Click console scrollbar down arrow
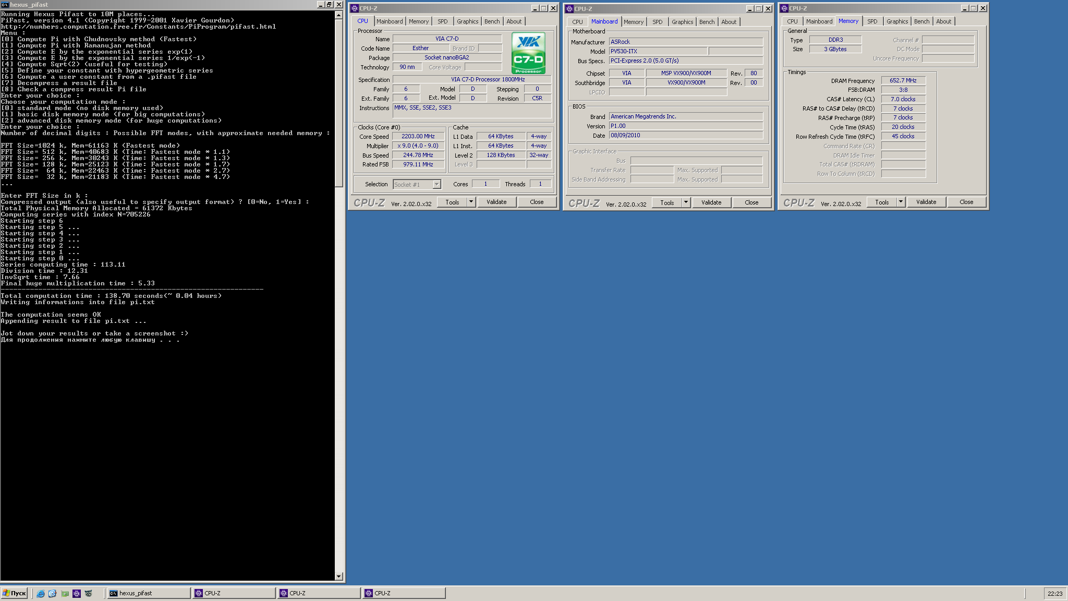Screen dimensions: 1068x601 pyautogui.click(x=339, y=576)
